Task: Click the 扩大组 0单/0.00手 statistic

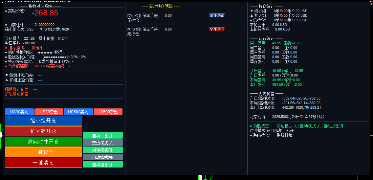Action: tap(278, 15)
